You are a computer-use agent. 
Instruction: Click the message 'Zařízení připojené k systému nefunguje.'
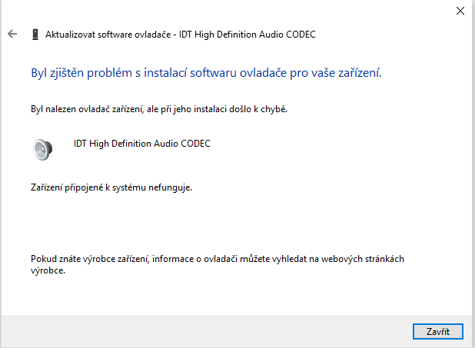pyautogui.click(x=111, y=187)
